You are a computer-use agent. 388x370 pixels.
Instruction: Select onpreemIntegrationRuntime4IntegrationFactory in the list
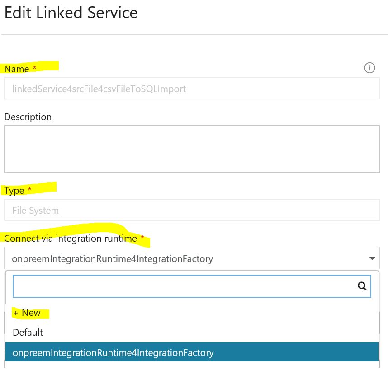(x=192, y=352)
